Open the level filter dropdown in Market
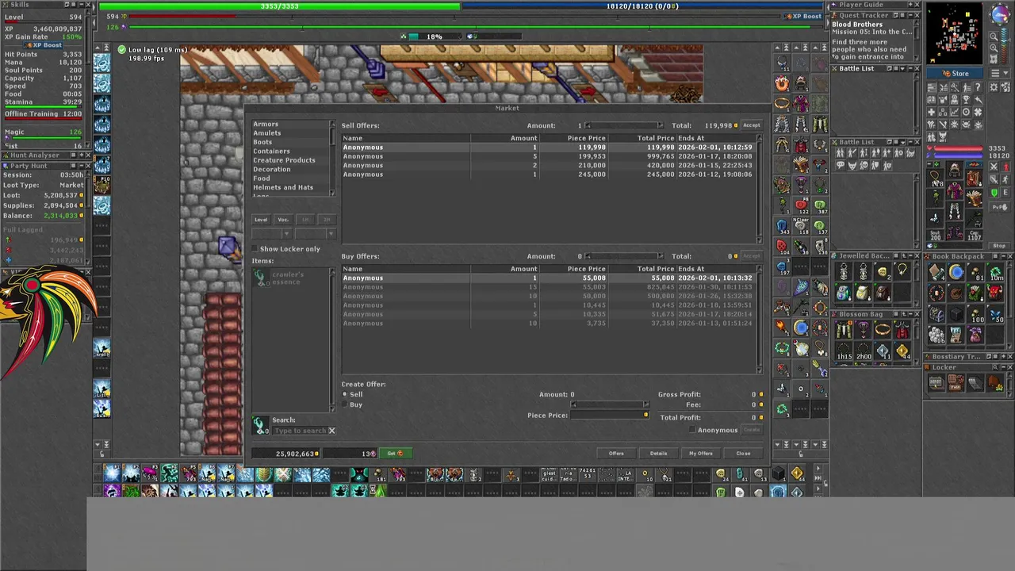This screenshot has width=1015, height=571. click(x=270, y=234)
